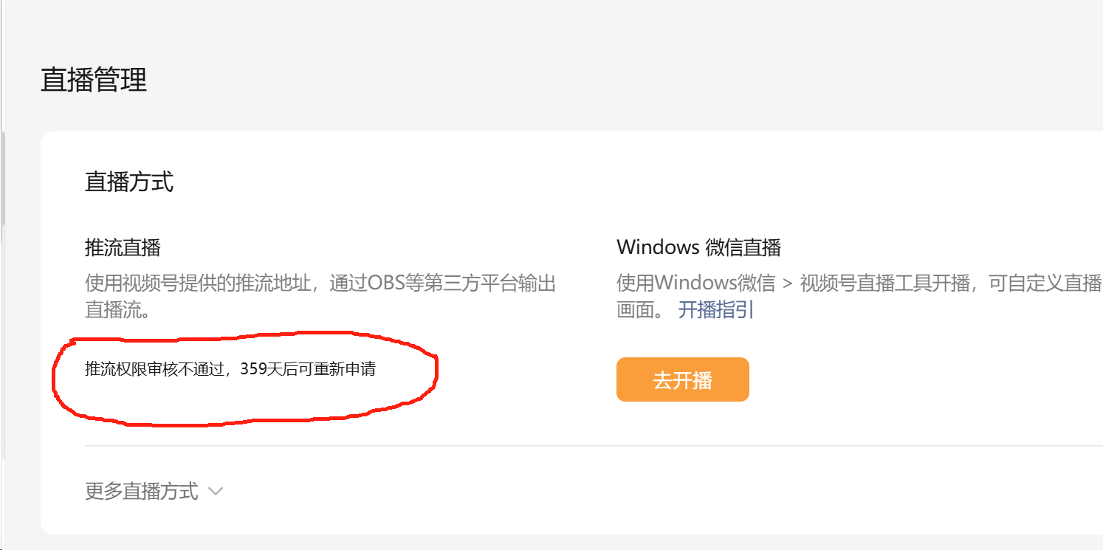Click the 359天后可重新申请 notice text

(308, 369)
